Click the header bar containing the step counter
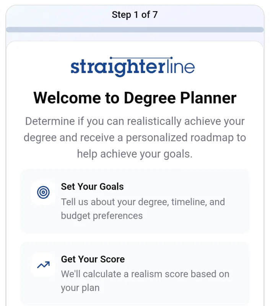This screenshot has width=270, height=306. pyautogui.click(x=135, y=15)
